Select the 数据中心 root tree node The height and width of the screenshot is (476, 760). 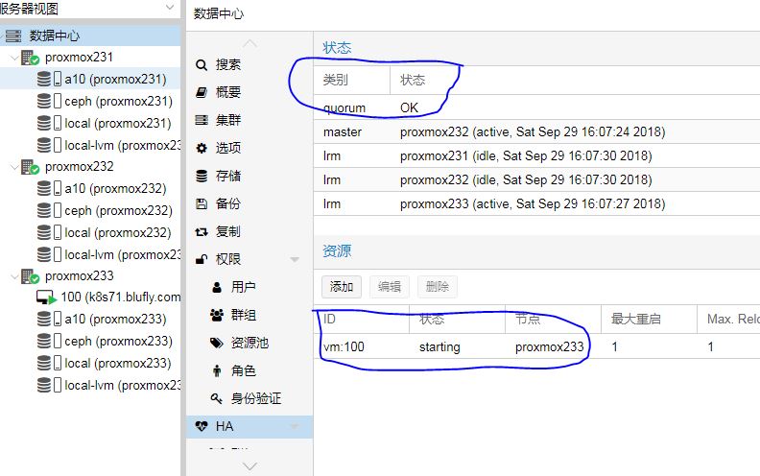[89, 36]
